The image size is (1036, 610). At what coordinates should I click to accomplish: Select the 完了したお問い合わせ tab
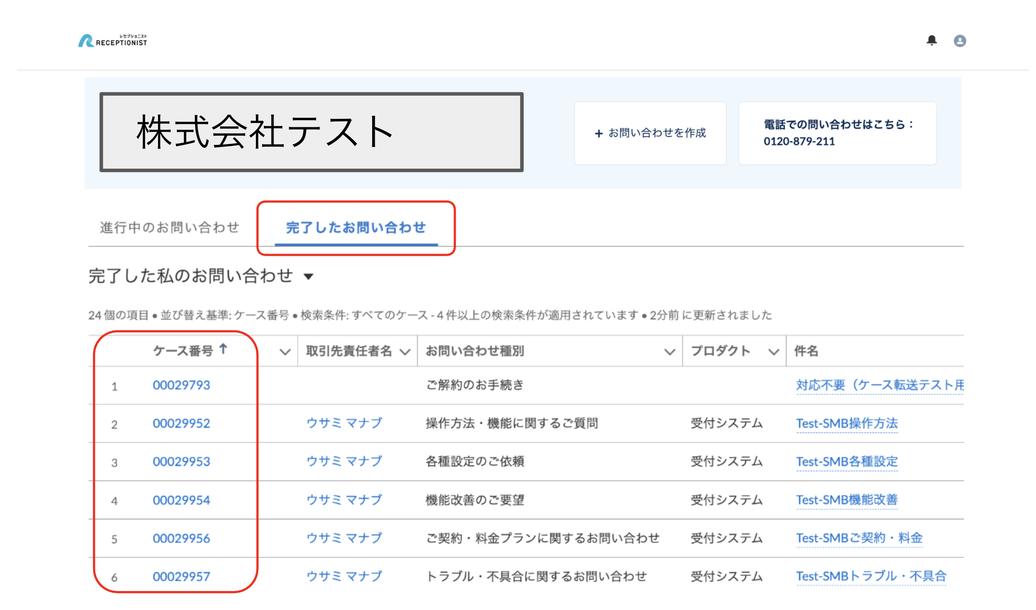[356, 227]
